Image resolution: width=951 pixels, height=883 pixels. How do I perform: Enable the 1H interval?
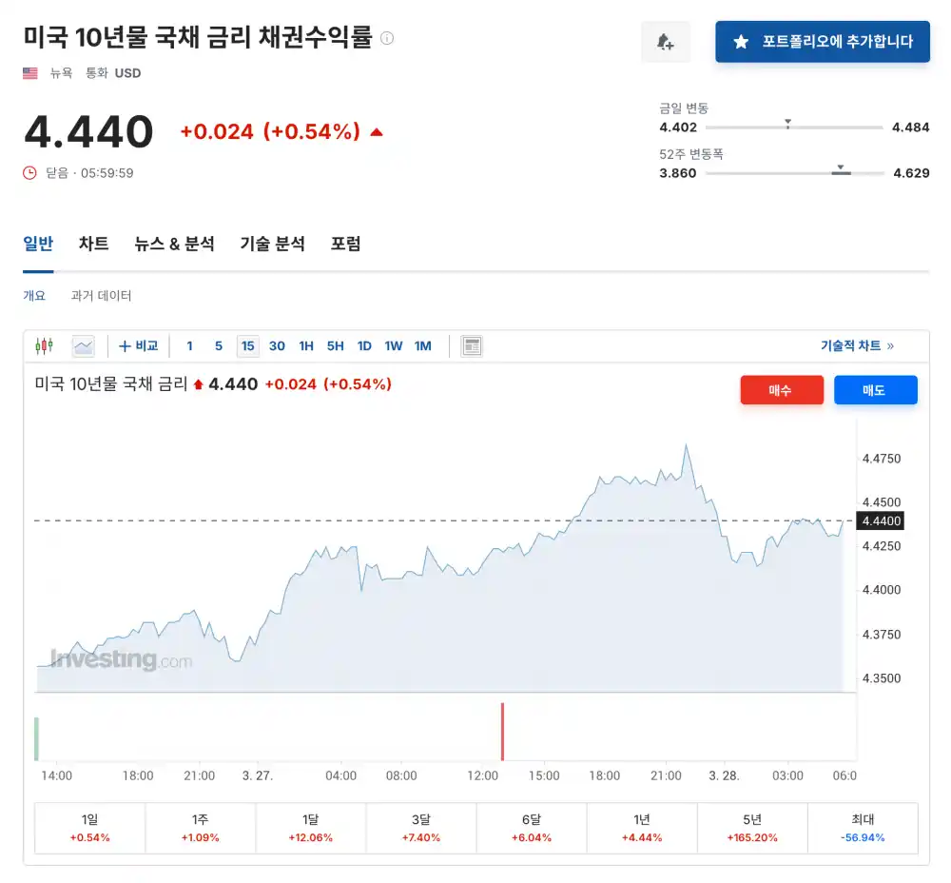[x=306, y=346]
